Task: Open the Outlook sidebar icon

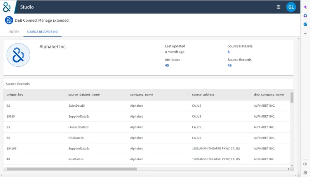Action: pyautogui.click(x=305, y=24)
